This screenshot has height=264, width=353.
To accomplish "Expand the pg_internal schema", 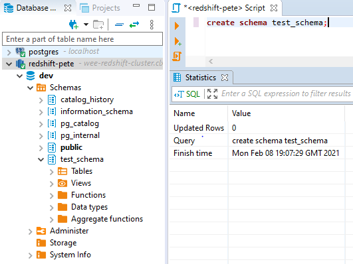I will 41,136.
